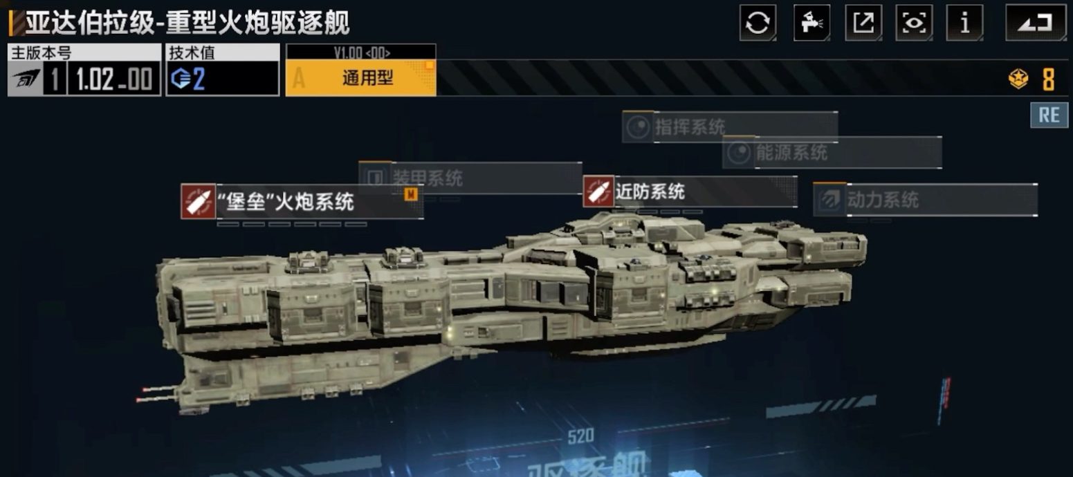
Task: Click the red shell icon of 堡垒火炮系统
Action: [x=198, y=202]
